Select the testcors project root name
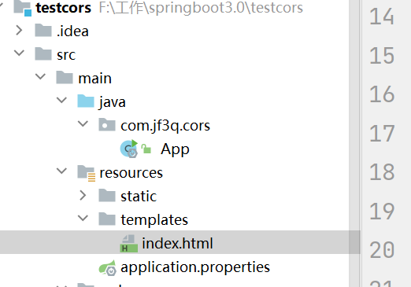The image size is (411, 287). pos(64,8)
